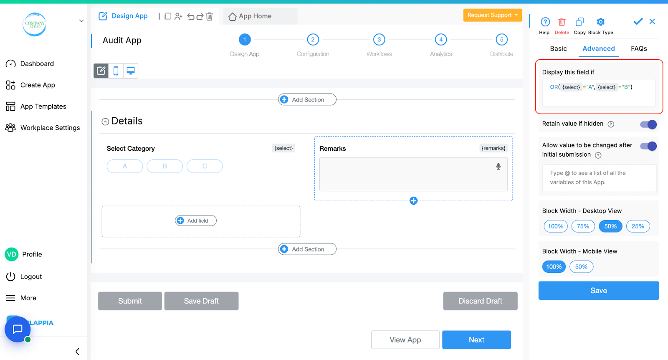Click the Design App edit icon
Viewport: 668px width, 360px height.
[103, 16]
